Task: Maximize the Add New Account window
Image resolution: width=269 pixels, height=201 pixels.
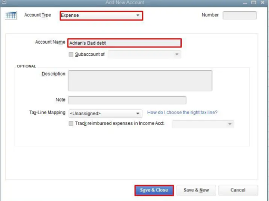Action: click(x=254, y=3)
